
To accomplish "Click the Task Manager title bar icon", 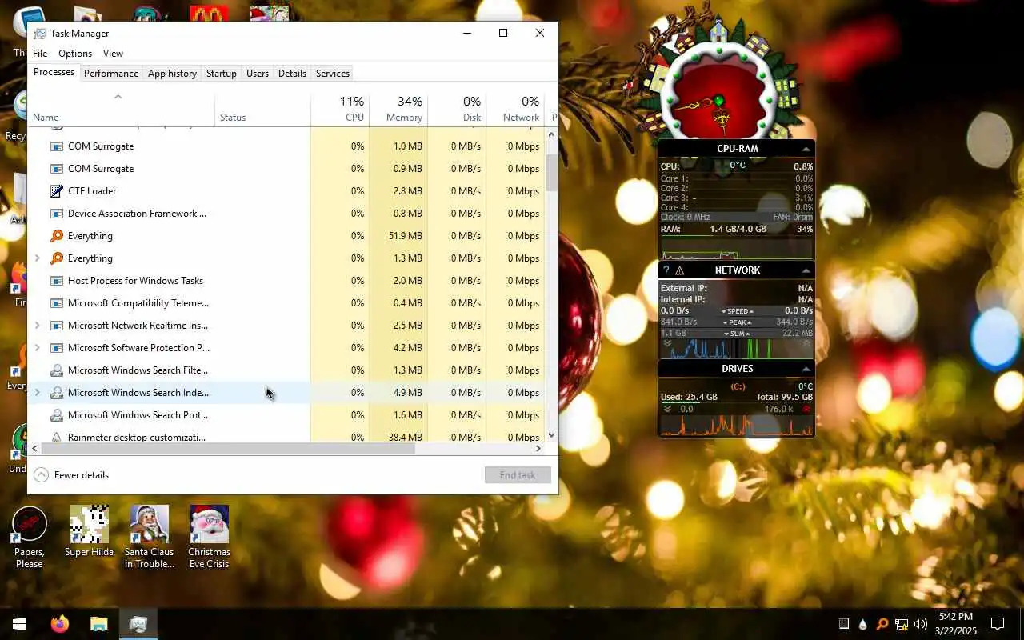I will click(40, 34).
